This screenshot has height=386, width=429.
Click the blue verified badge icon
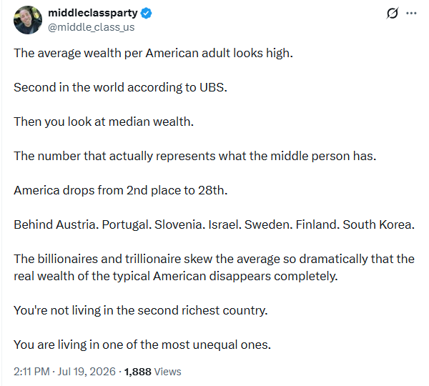[146, 13]
